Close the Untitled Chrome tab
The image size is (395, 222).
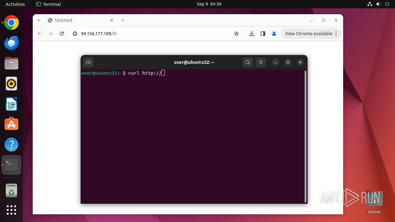click(x=112, y=20)
